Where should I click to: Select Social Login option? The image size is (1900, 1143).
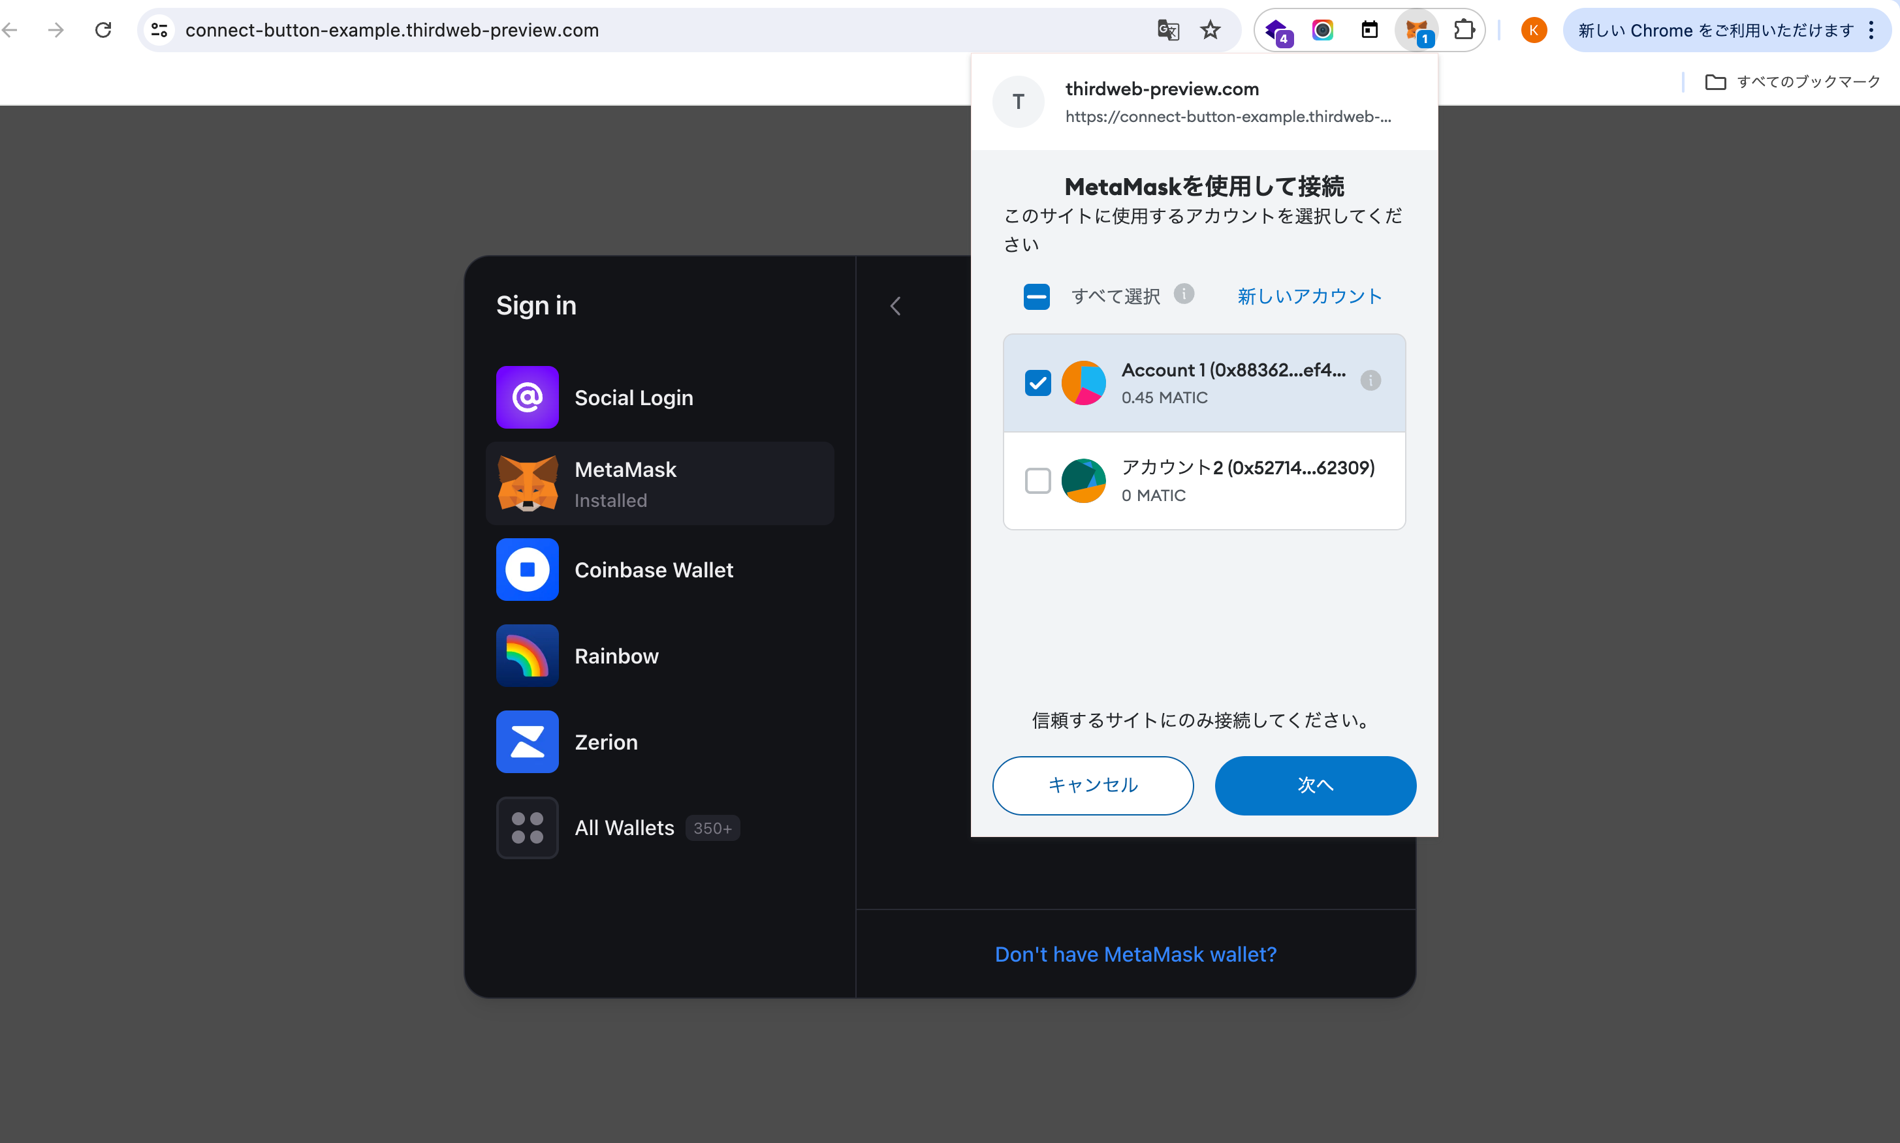(632, 397)
